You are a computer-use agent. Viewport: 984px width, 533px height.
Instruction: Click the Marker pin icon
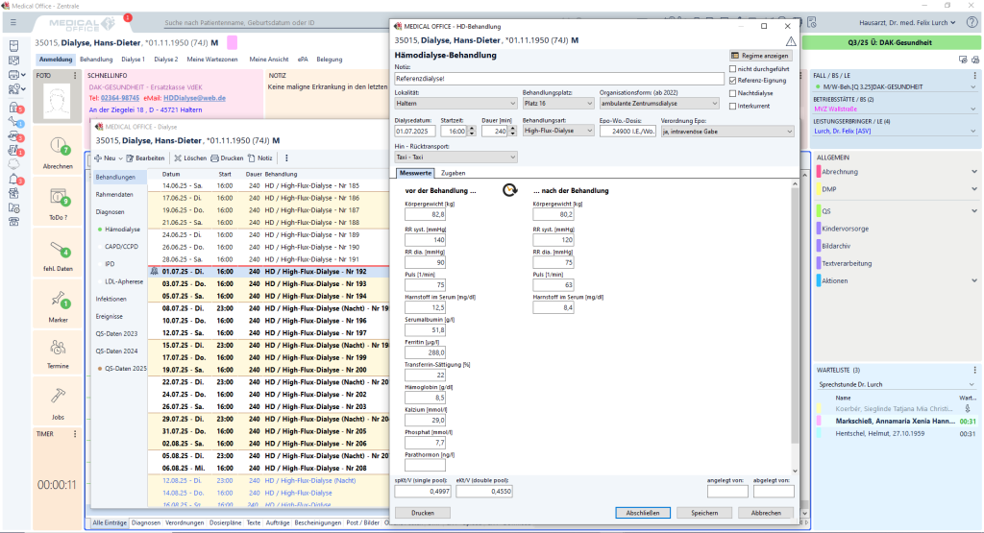pos(58,301)
